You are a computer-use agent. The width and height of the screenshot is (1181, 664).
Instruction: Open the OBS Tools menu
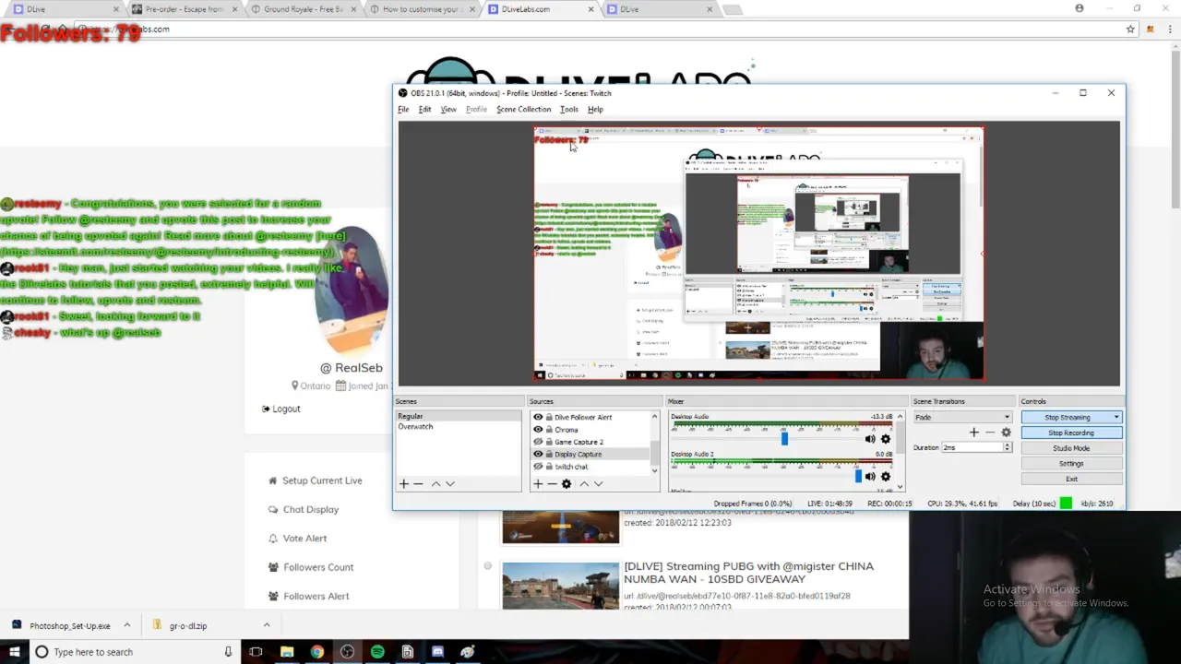[x=568, y=109]
